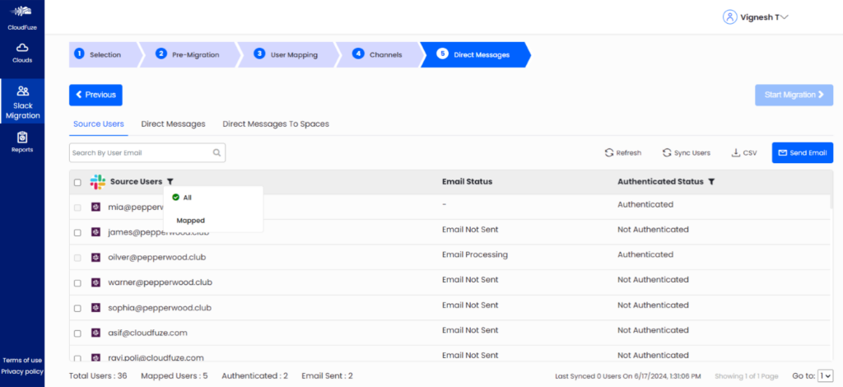843x387 pixels.
Task: Click the Slack icon beside the mia@ user row
Action: tap(95, 207)
